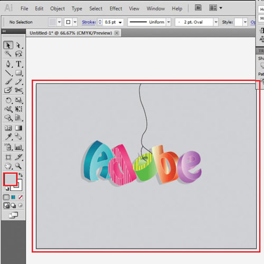This screenshot has height=264, width=264.
Task: Select the Symbol Sprayer tool
Action: point(8,147)
